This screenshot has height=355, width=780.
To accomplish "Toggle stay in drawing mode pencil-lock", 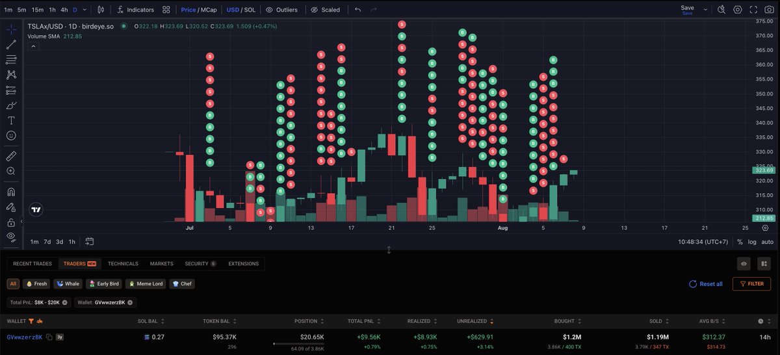I will [11, 207].
